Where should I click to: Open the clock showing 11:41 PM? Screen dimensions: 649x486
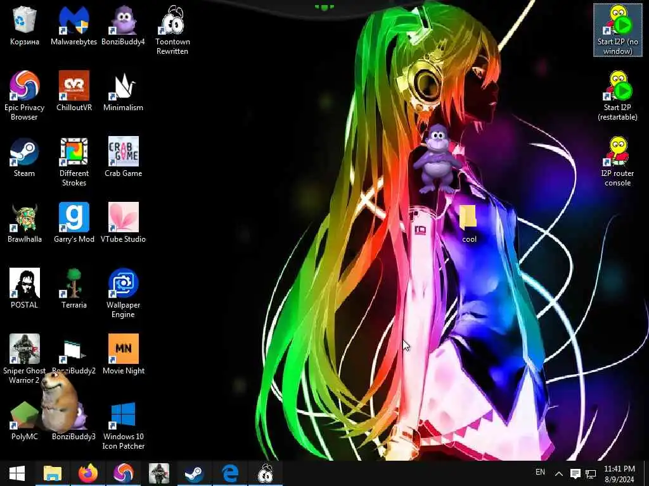[x=619, y=474]
